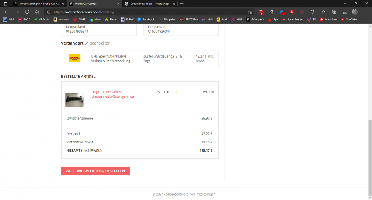Open the tab actions menu icon

click(x=6, y=4)
